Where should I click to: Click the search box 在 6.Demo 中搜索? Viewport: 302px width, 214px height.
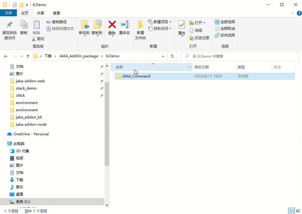pos(240,56)
